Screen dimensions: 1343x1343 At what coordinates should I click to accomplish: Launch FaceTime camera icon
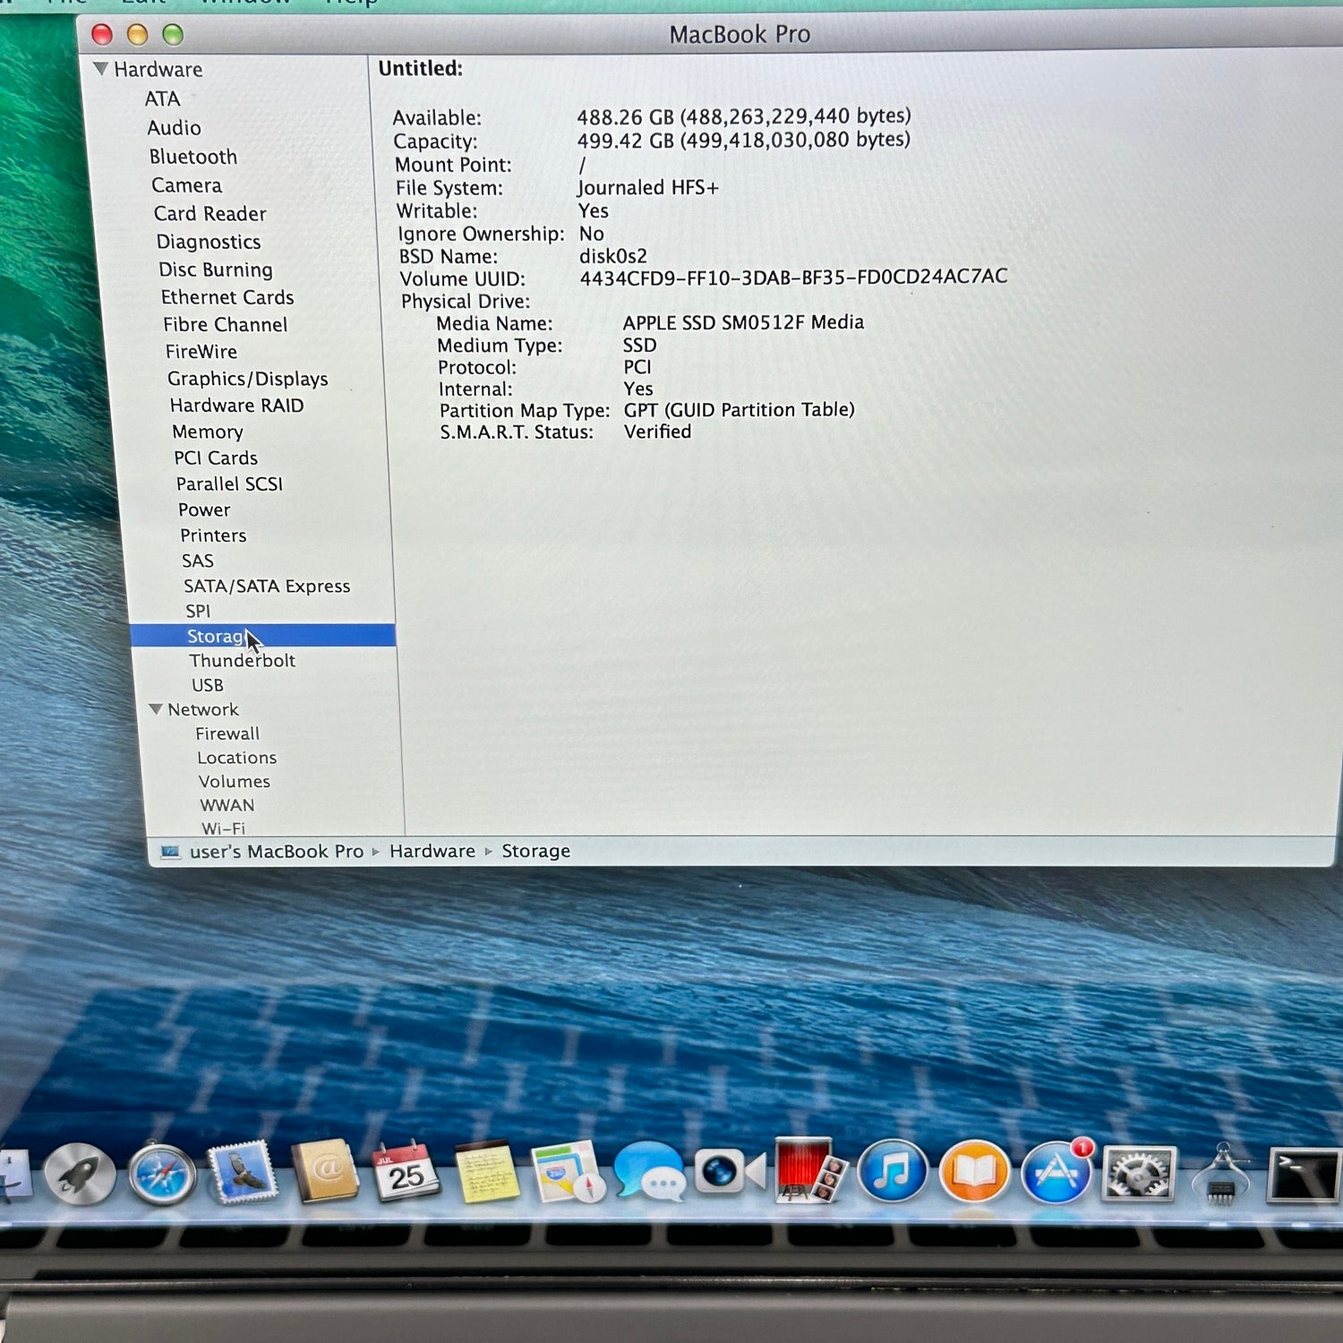730,1171
